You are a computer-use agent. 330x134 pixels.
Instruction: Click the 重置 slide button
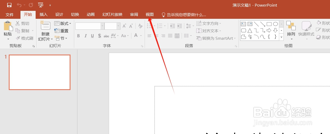pyautogui.click(x=61, y=31)
